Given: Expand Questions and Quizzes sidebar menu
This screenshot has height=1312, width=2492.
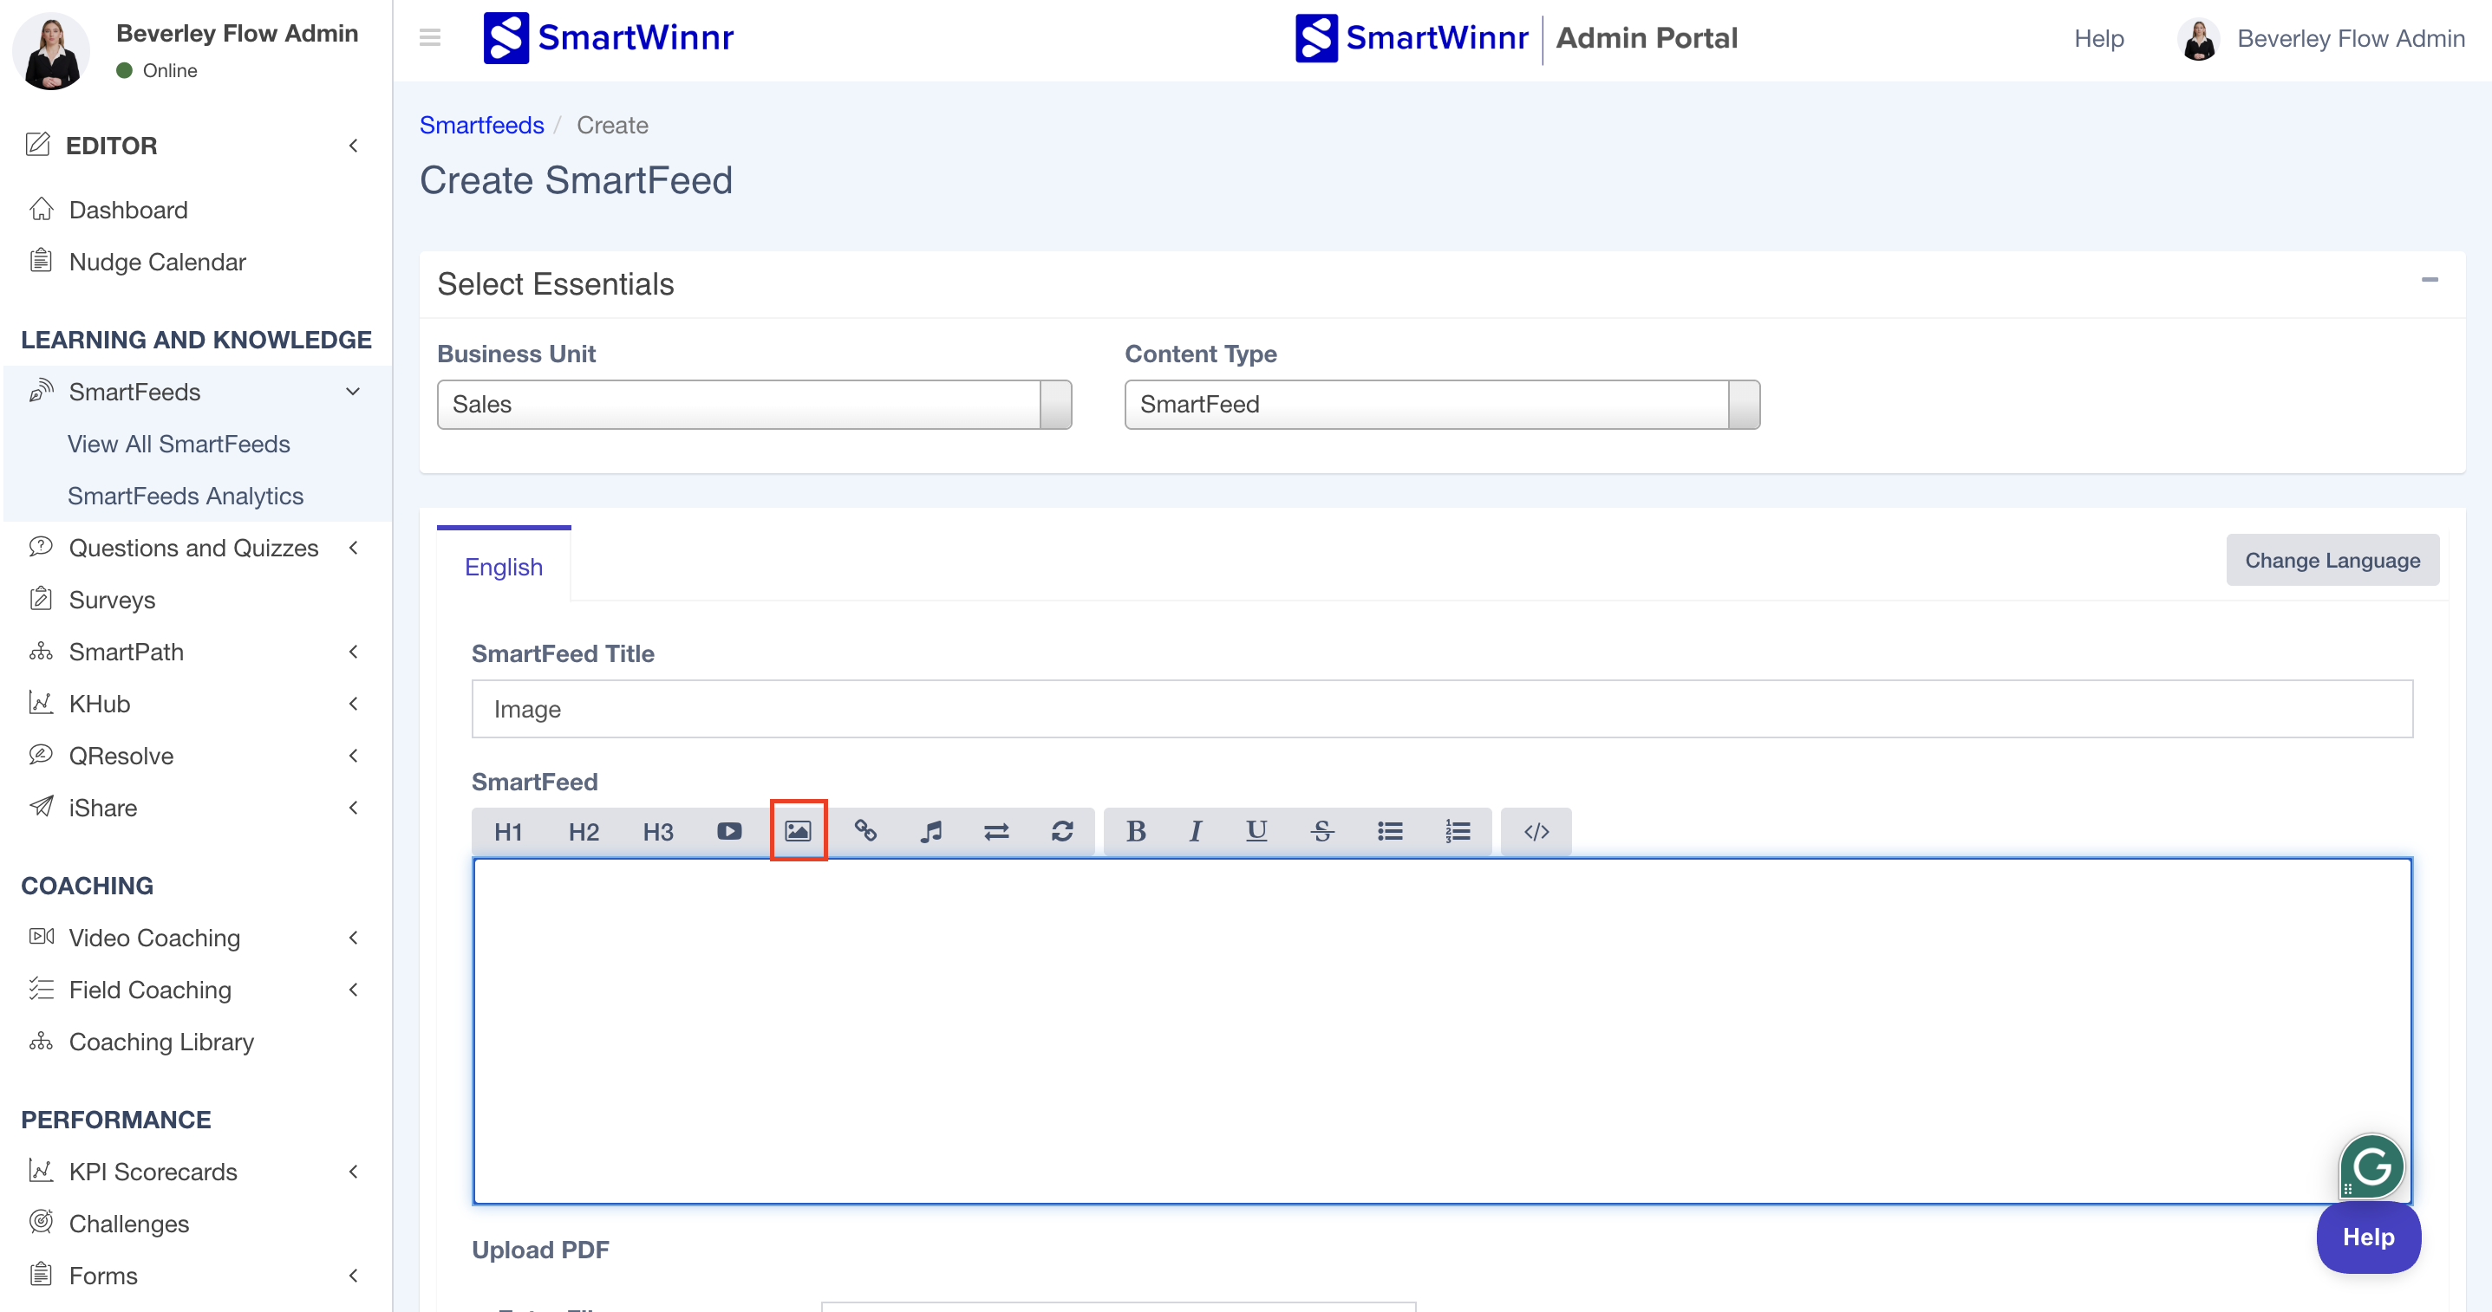Looking at the screenshot, I should pos(193,549).
